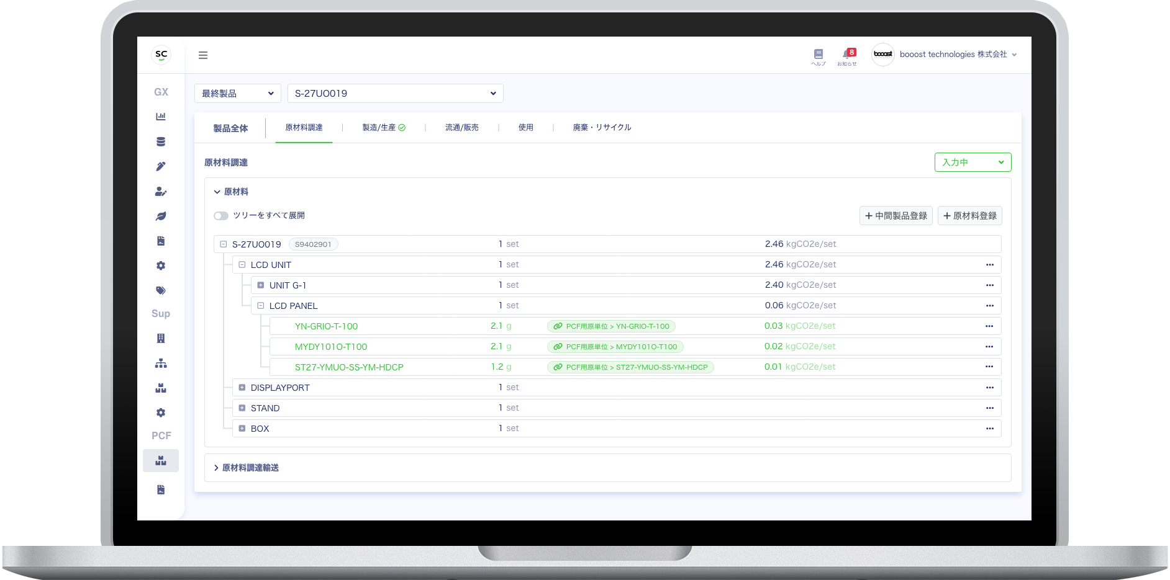
Task: Open more options for YN-GRIO-T-100 row
Action: tap(989, 326)
